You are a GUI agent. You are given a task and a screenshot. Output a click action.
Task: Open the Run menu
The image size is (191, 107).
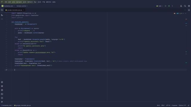(35, 2)
